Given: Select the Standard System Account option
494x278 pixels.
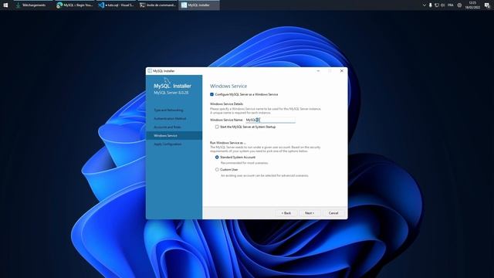Looking at the screenshot, I should (217, 157).
